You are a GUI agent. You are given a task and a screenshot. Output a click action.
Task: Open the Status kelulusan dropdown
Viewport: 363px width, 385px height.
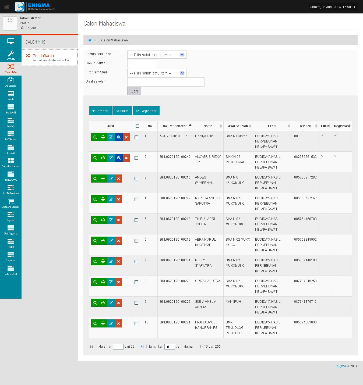click(x=157, y=55)
